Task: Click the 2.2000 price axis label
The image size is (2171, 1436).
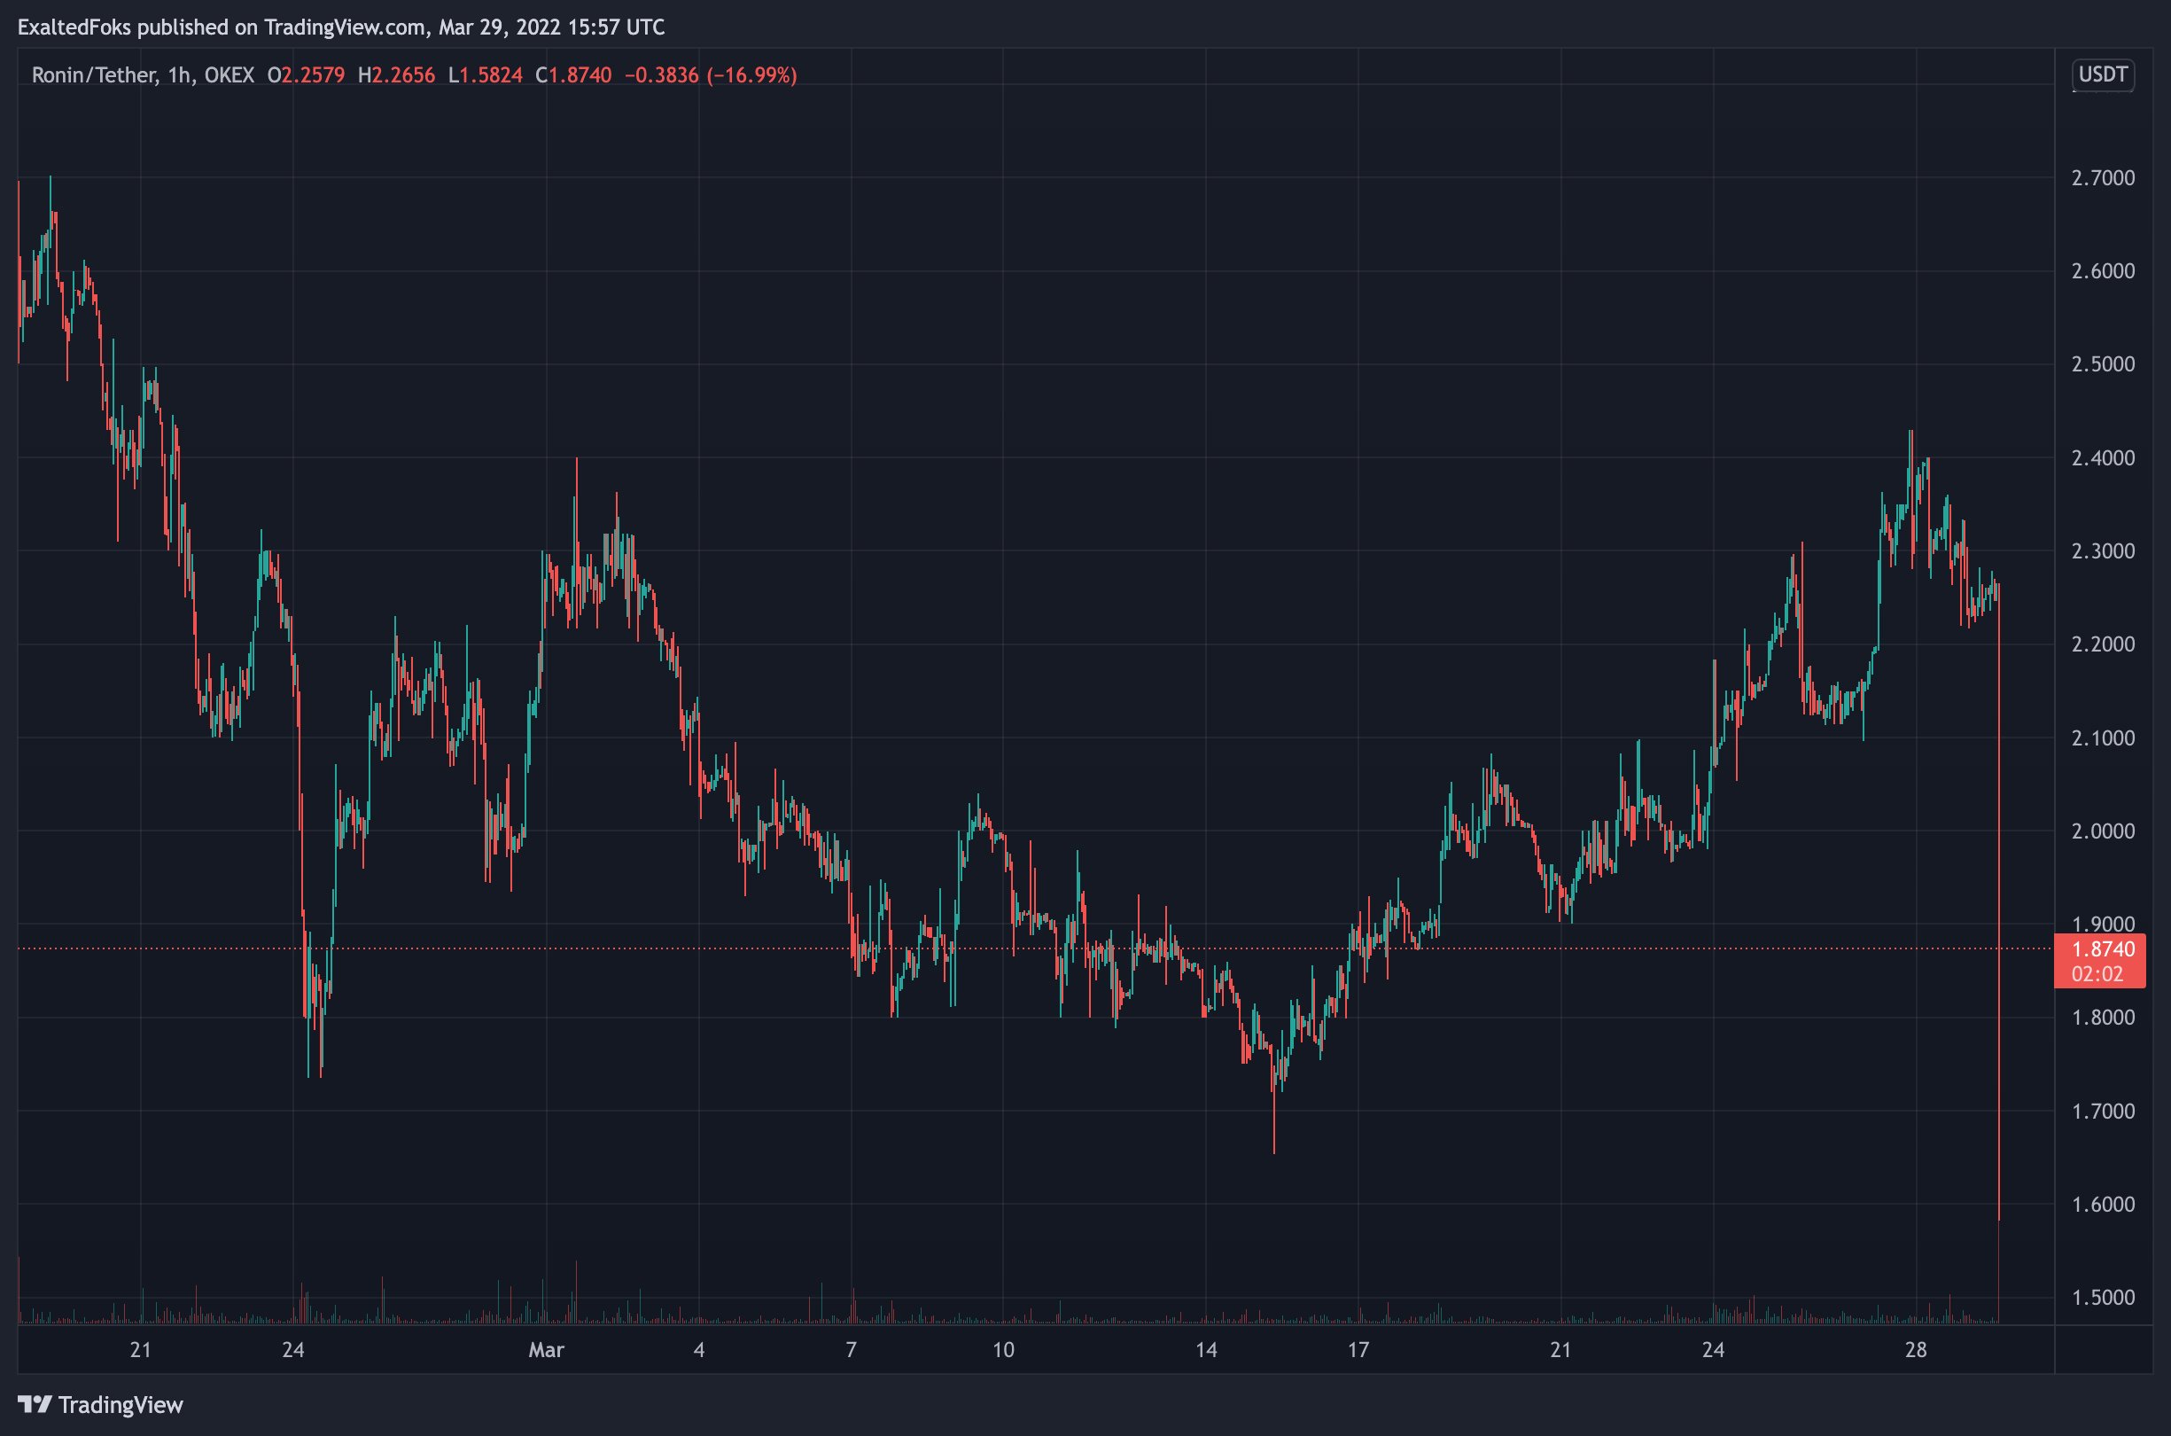Action: 2104,644
